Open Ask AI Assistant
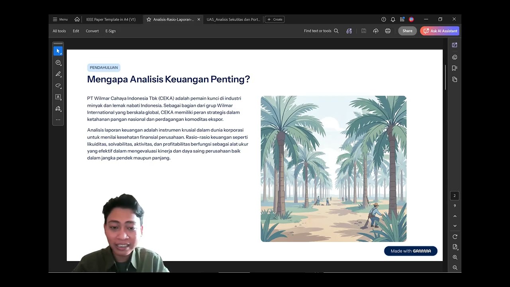 pos(440,31)
